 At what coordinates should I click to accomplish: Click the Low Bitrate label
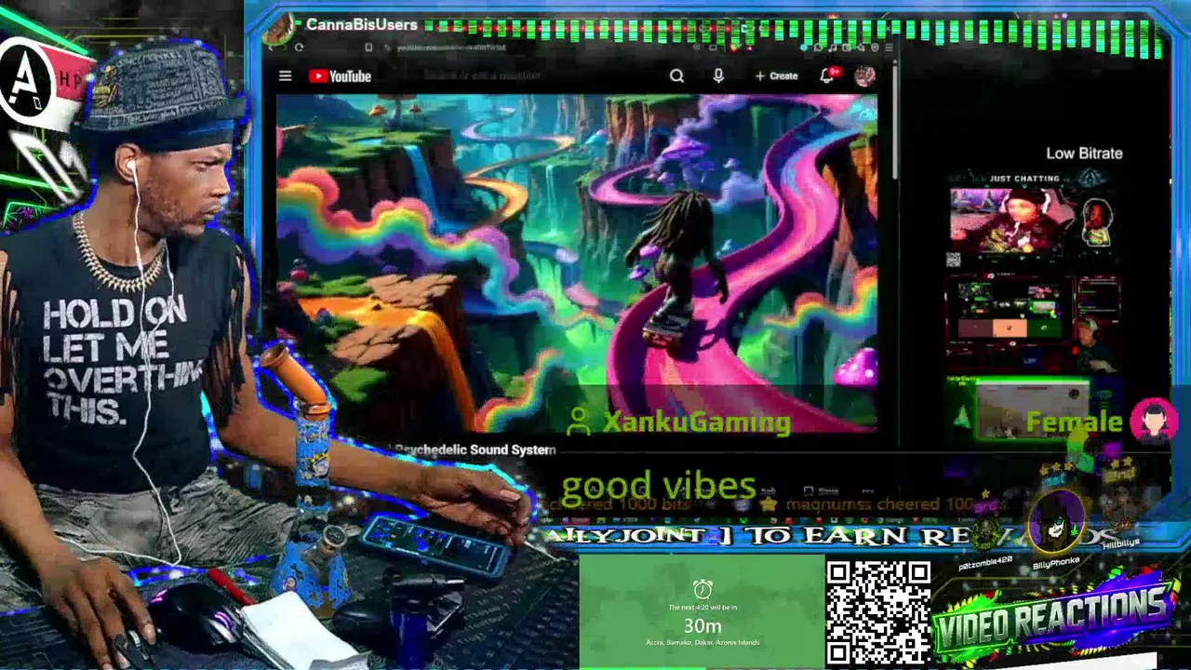coord(1084,154)
